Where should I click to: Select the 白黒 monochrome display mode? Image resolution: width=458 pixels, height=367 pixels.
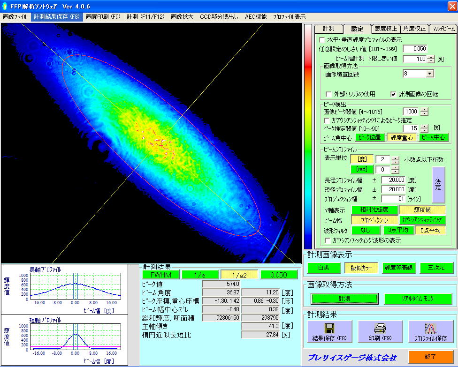tap(323, 268)
